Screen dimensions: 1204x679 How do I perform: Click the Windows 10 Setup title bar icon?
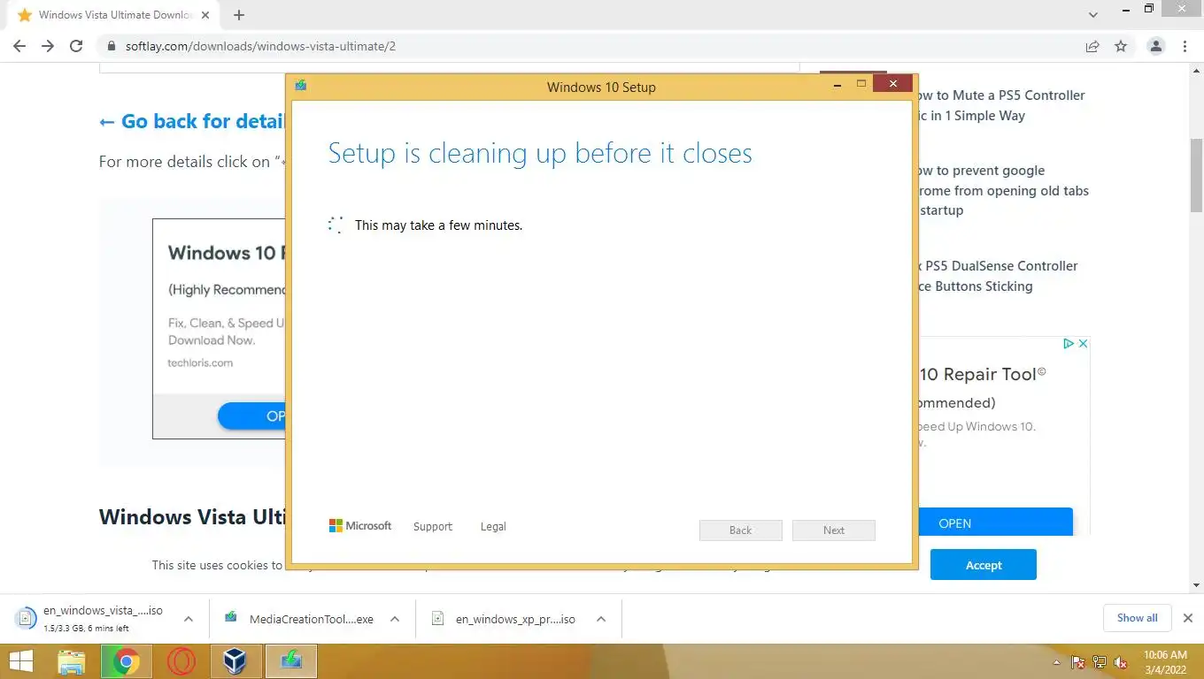(301, 86)
